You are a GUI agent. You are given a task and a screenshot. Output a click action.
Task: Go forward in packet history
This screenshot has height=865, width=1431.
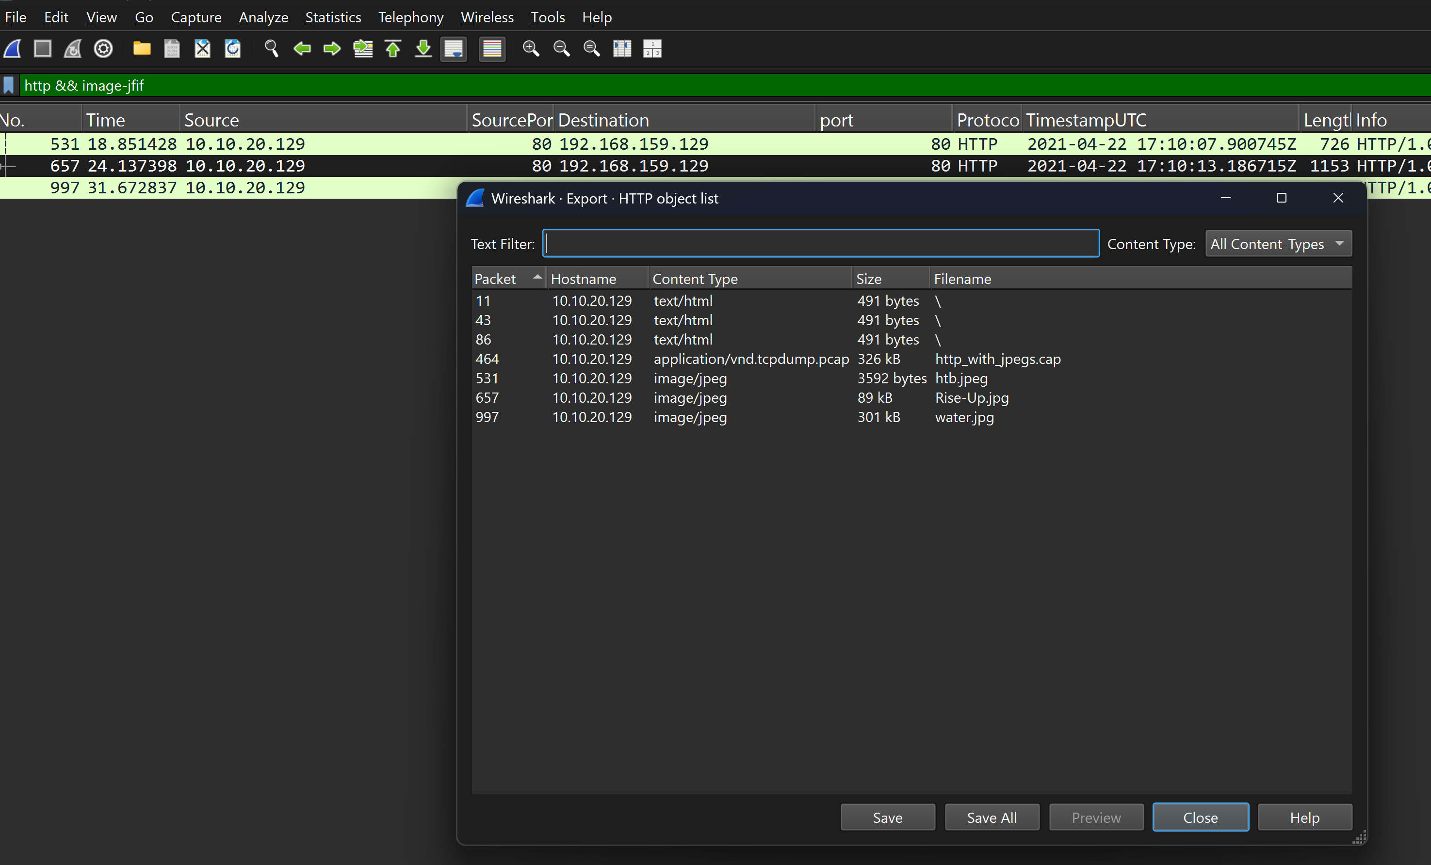tap(332, 49)
